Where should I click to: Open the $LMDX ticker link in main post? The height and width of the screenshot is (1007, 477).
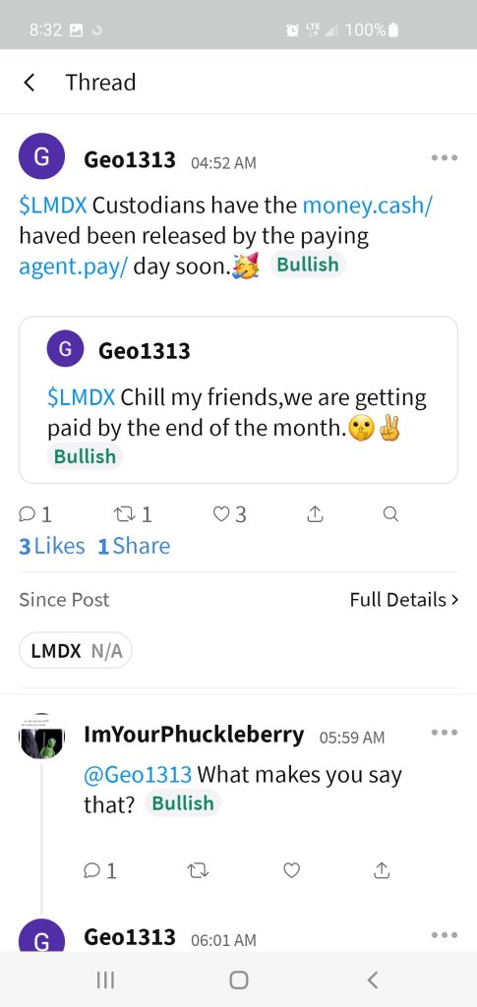tap(53, 206)
